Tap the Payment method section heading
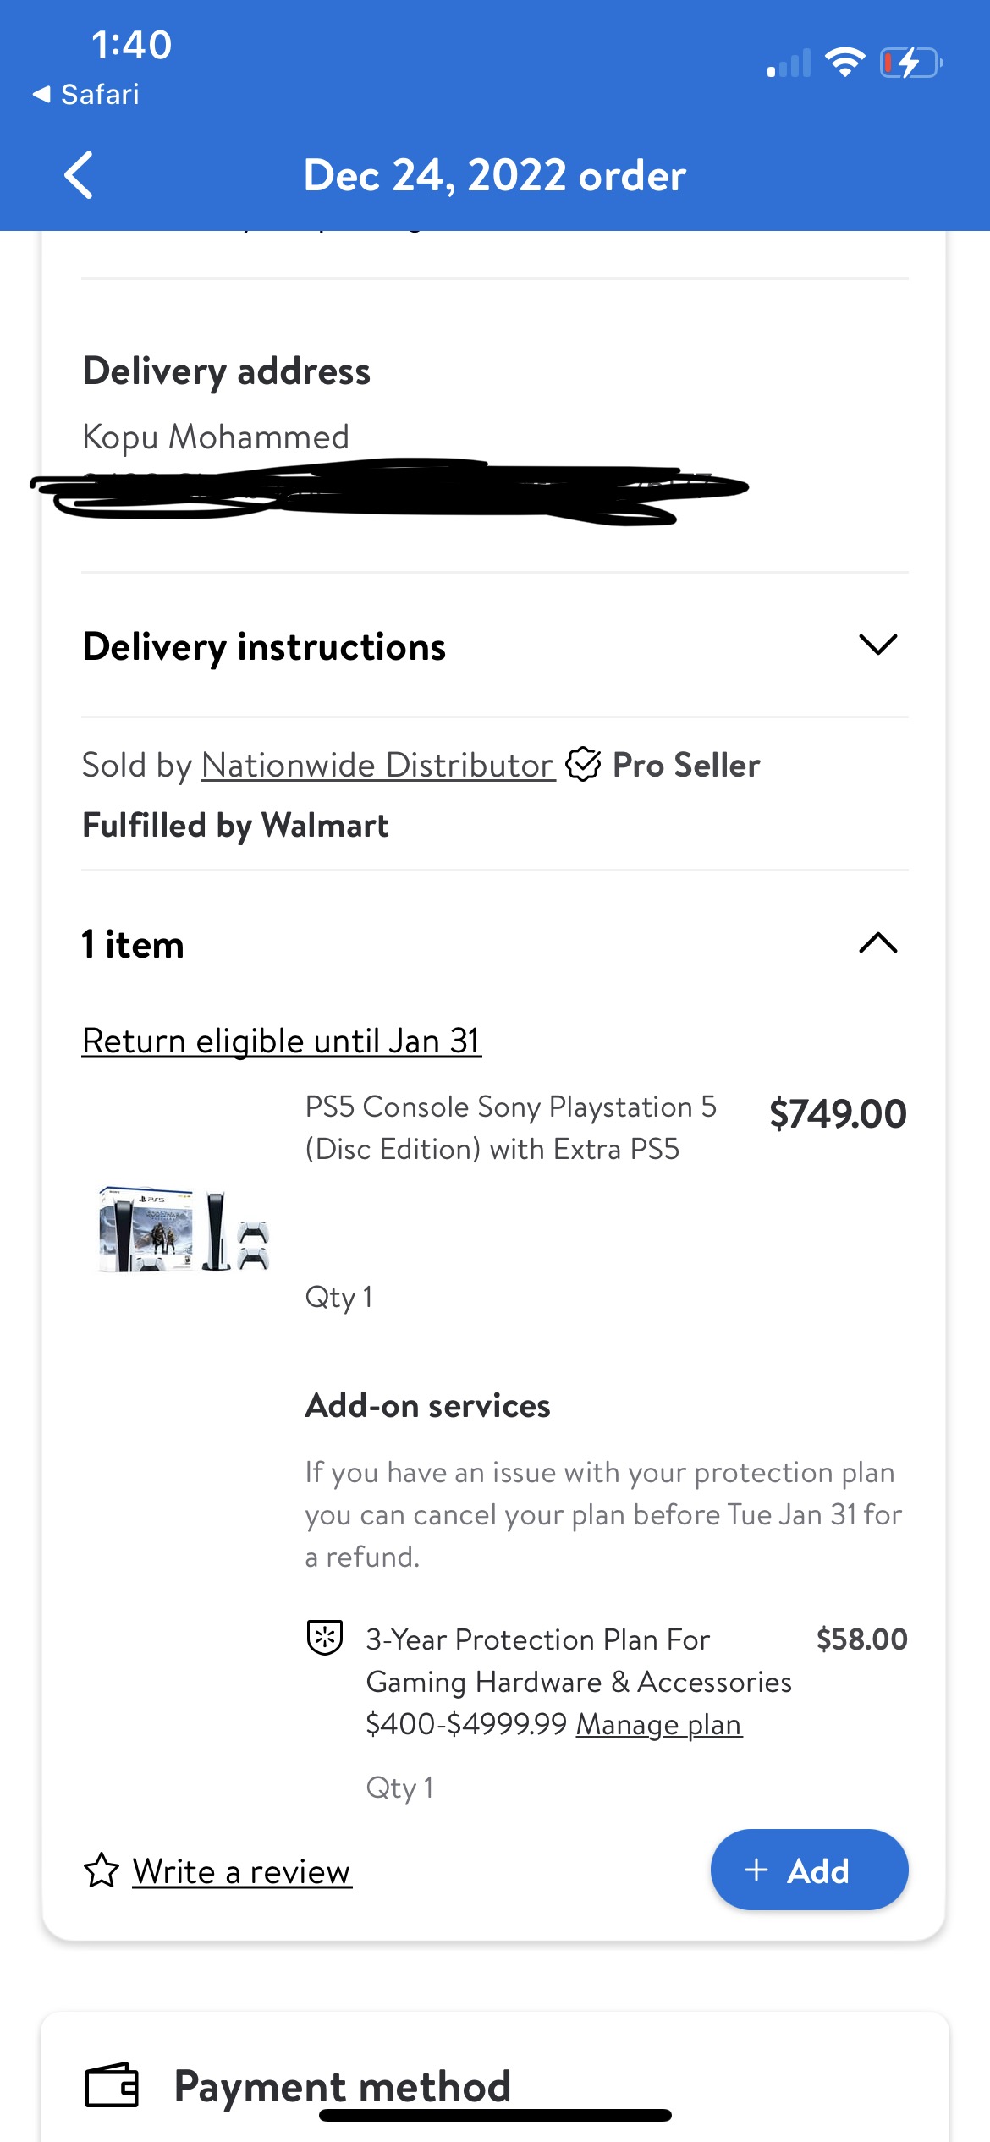 point(342,2085)
